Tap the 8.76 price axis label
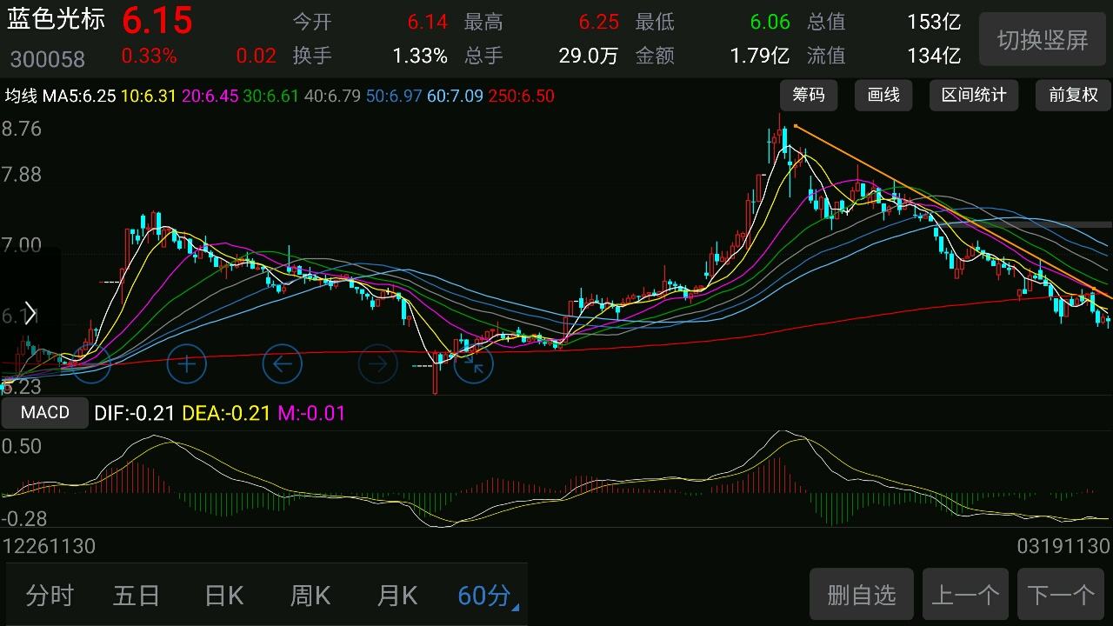This screenshot has width=1113, height=626. (22, 129)
